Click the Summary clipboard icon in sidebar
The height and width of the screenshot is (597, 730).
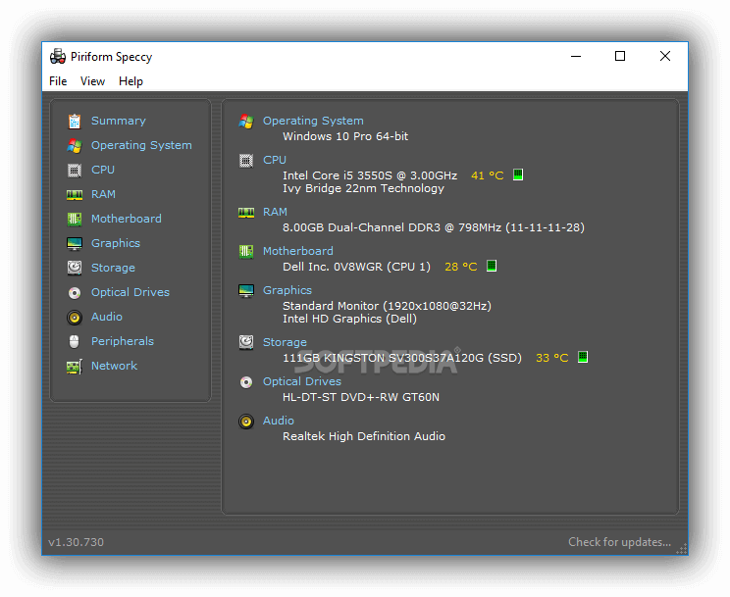tap(75, 121)
